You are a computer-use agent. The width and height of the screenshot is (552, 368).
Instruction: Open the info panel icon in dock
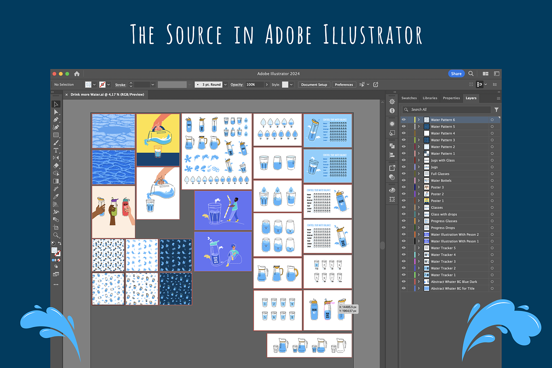pyautogui.click(x=392, y=111)
